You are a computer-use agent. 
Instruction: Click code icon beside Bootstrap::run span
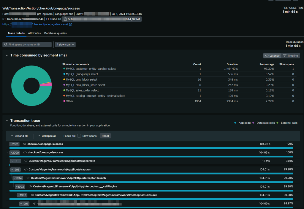click(x=26, y=170)
